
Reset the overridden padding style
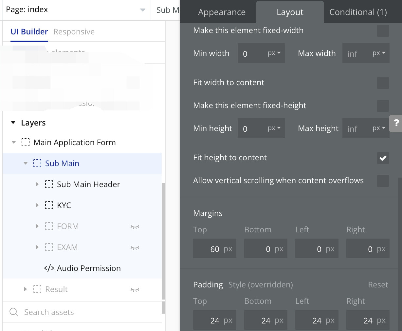[378, 285]
